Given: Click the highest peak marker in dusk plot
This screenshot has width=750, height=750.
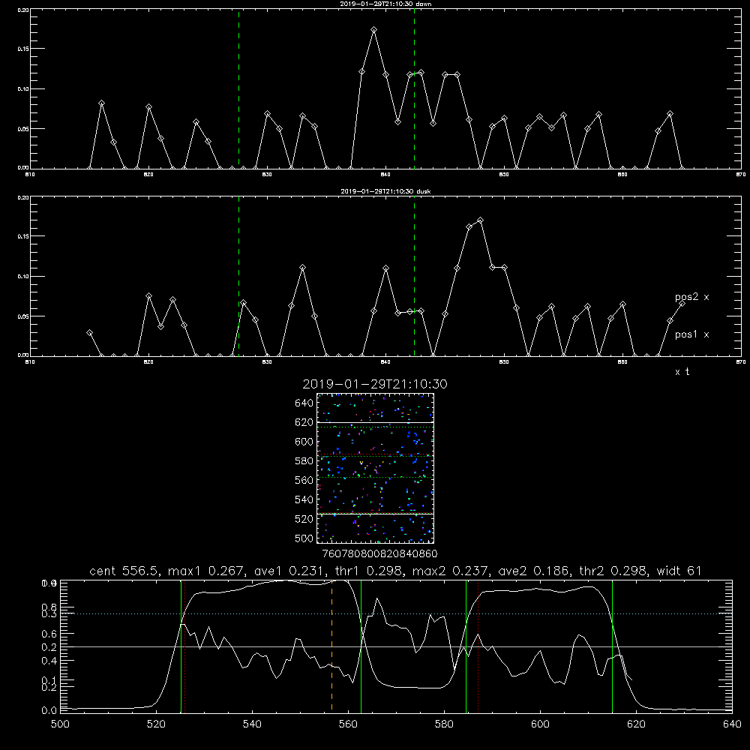Looking at the screenshot, I should click(x=480, y=220).
